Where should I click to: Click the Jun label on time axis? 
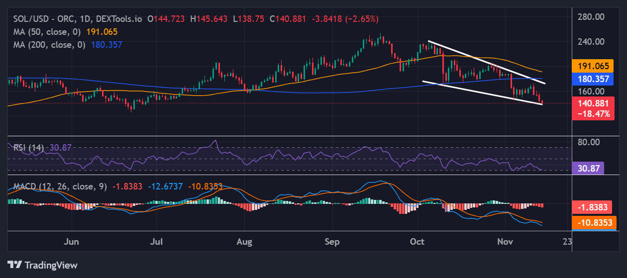point(72,242)
